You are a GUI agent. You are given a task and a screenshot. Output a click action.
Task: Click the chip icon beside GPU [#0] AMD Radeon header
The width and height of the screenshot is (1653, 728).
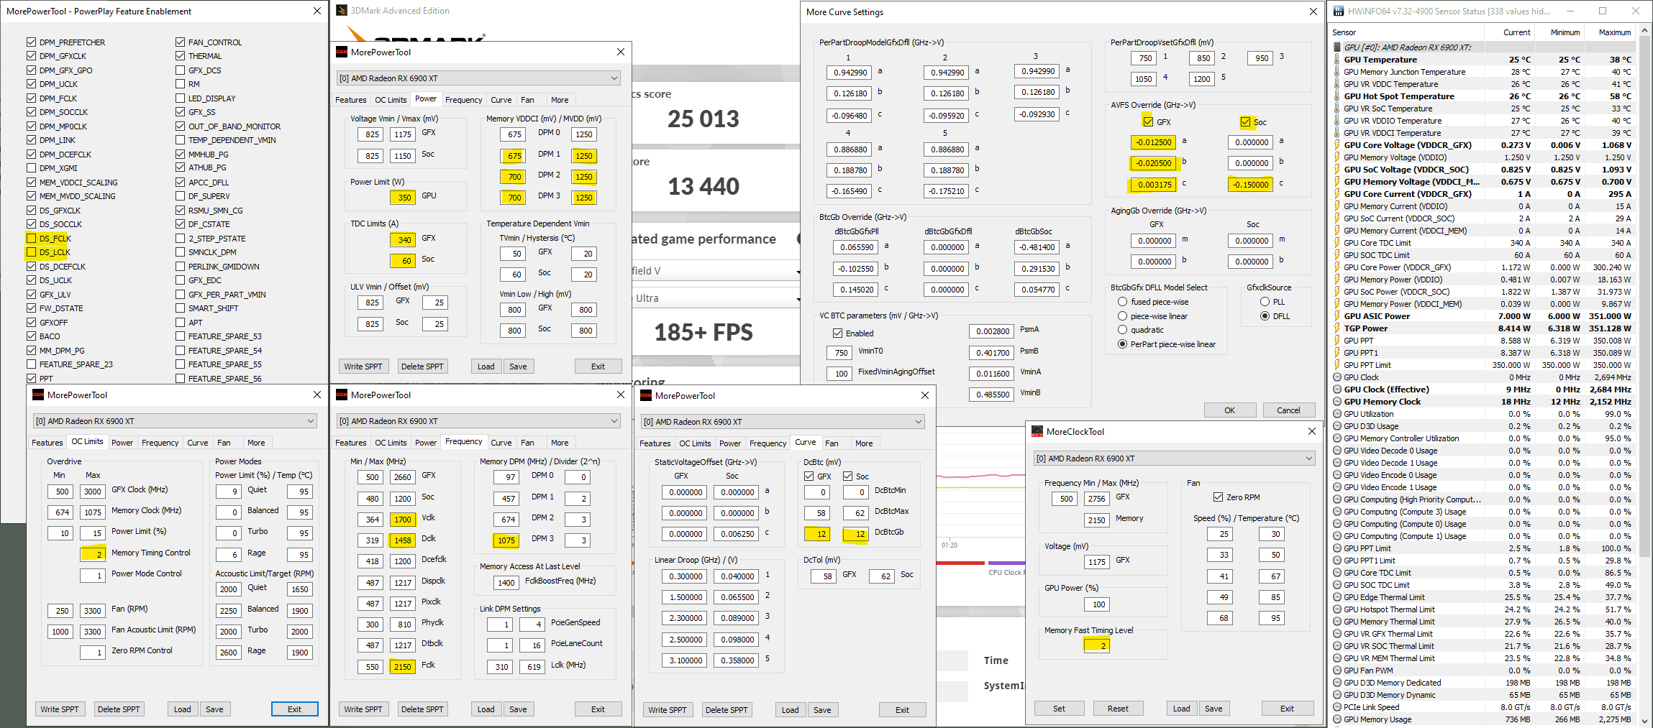click(1337, 47)
